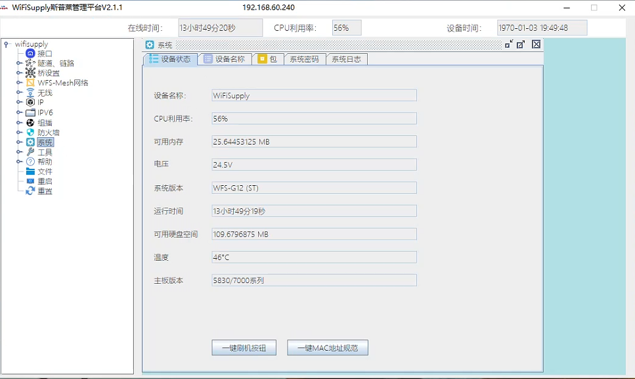Select the 接口 tree item label
Viewport: 635px width, 379px height.
[45, 53]
